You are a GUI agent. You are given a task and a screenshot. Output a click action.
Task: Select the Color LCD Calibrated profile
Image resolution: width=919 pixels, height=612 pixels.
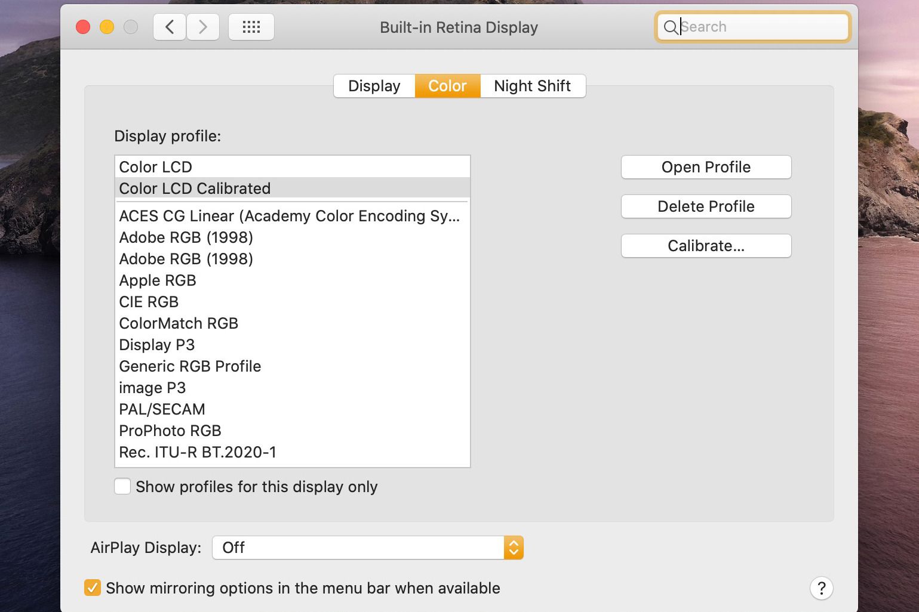coord(293,188)
